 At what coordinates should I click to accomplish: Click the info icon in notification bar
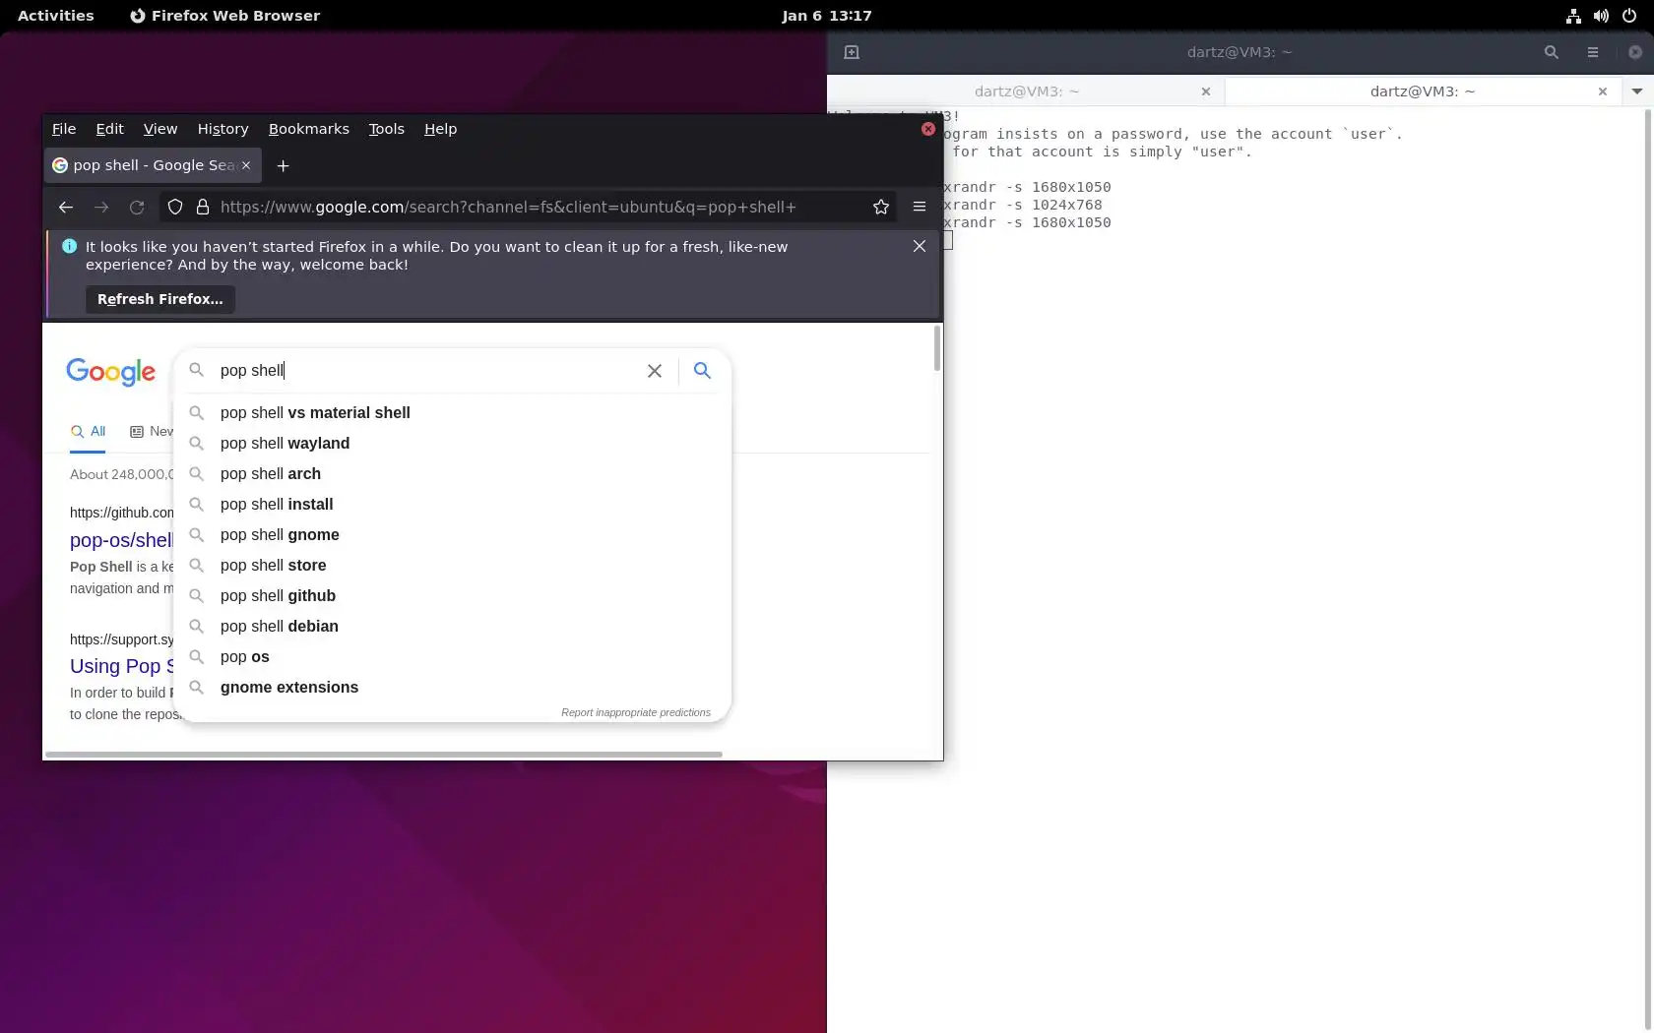pos(70,246)
